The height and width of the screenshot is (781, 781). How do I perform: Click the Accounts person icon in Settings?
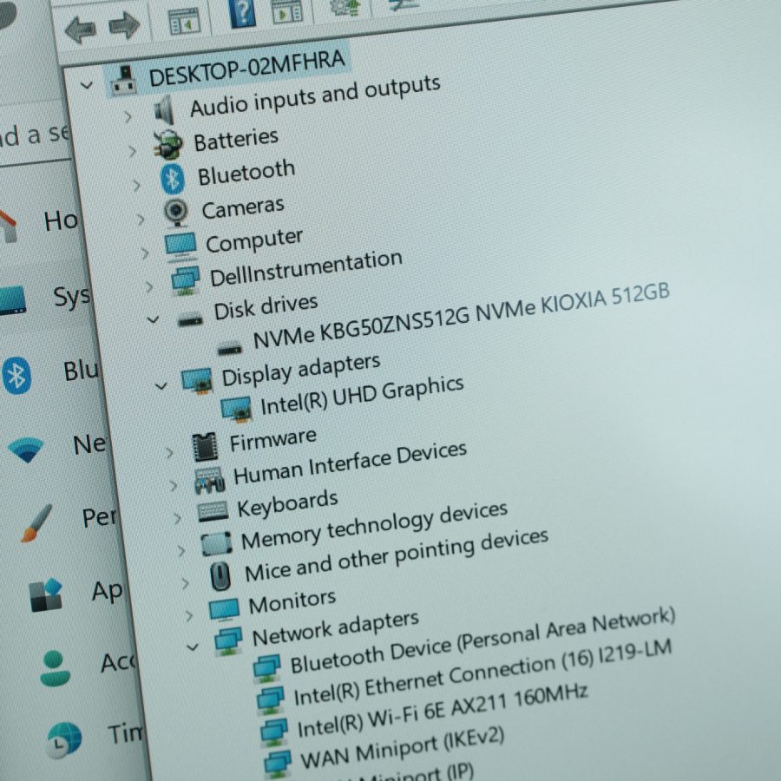coord(55,668)
